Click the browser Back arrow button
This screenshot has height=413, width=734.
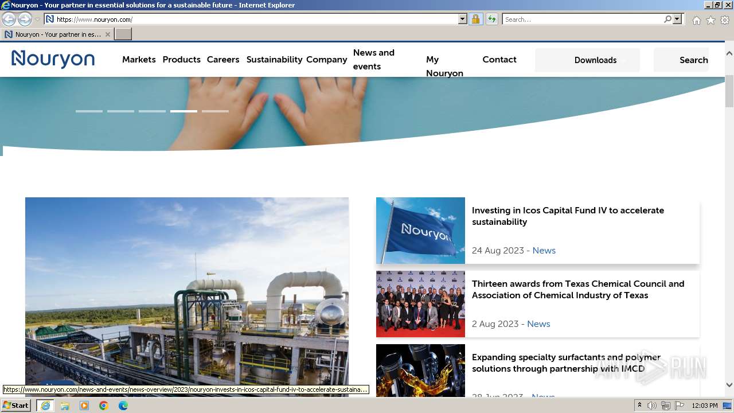(x=9, y=20)
